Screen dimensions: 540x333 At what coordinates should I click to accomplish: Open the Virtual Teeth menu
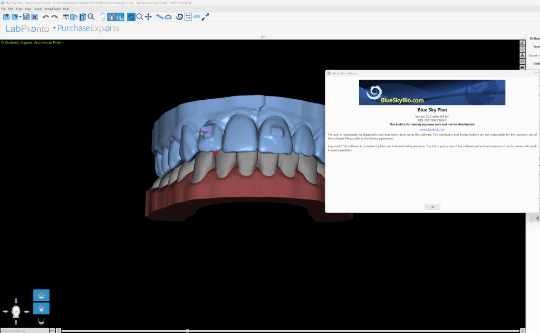pos(52,9)
